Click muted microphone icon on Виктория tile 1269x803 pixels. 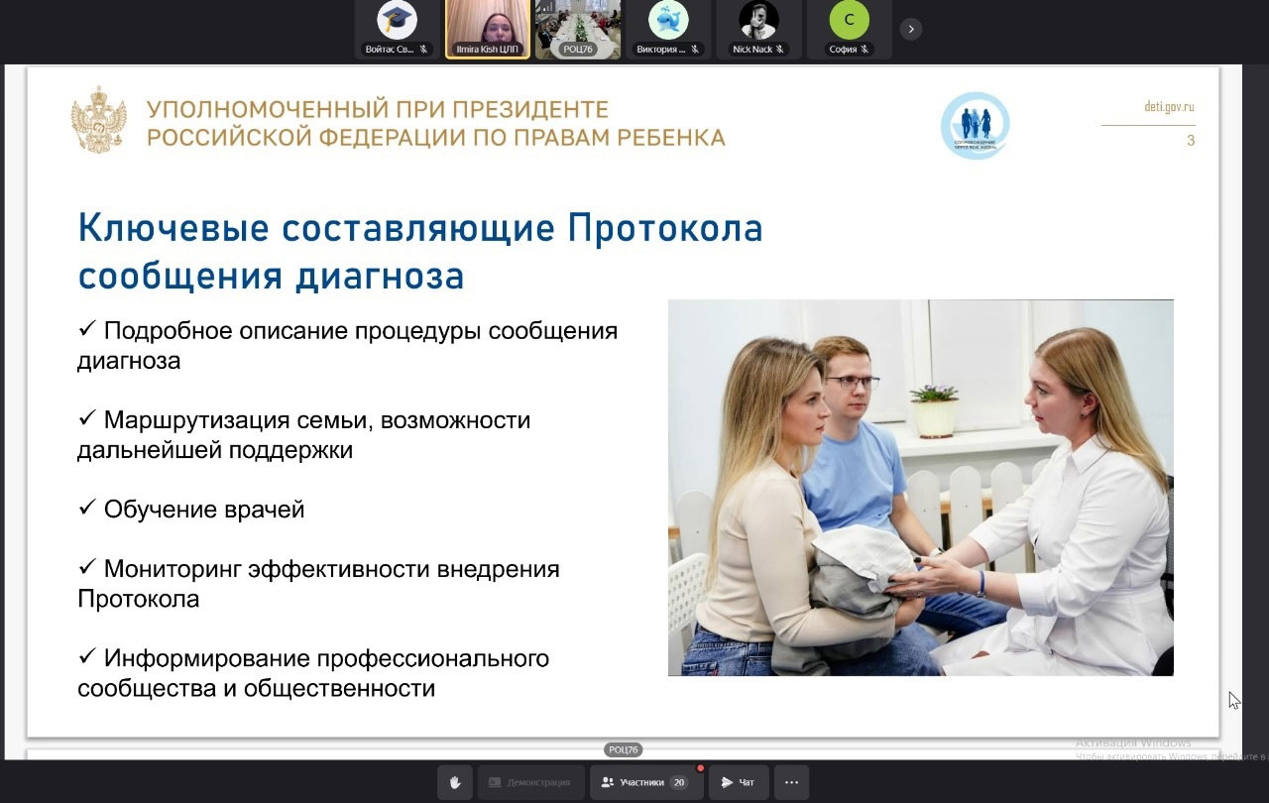coord(695,50)
